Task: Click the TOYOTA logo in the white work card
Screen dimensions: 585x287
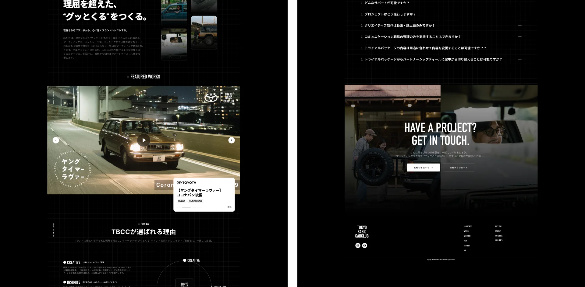Action: (x=186, y=183)
